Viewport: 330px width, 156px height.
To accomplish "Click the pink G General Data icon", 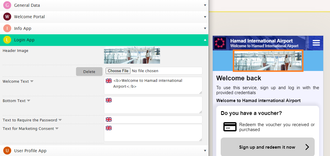I will [7, 5].
